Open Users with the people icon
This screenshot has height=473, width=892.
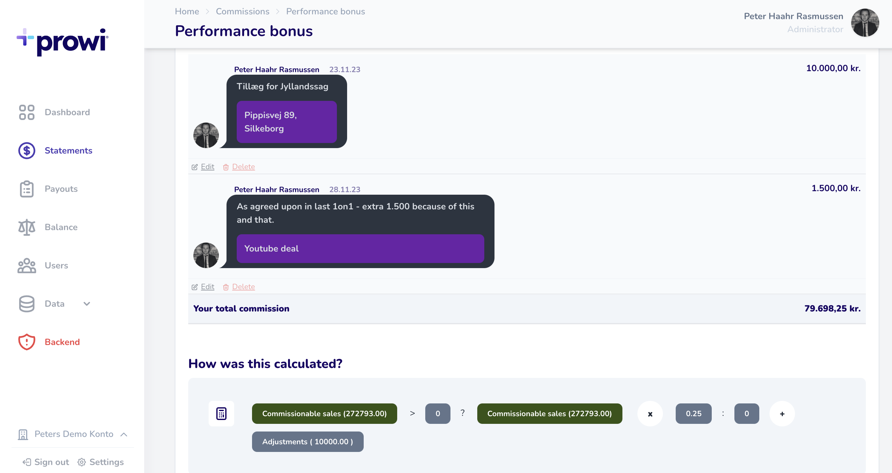click(26, 266)
